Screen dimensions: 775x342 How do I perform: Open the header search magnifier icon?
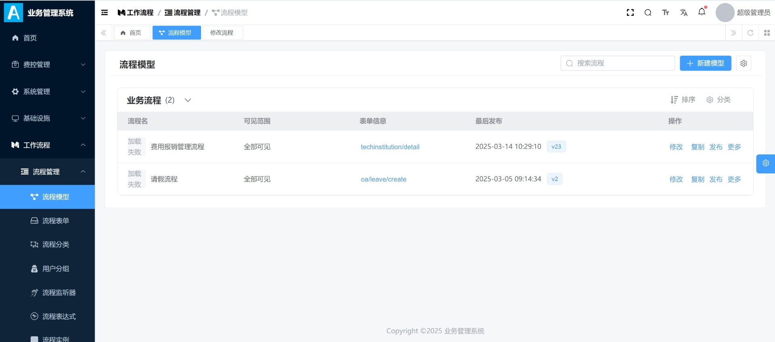click(x=648, y=13)
